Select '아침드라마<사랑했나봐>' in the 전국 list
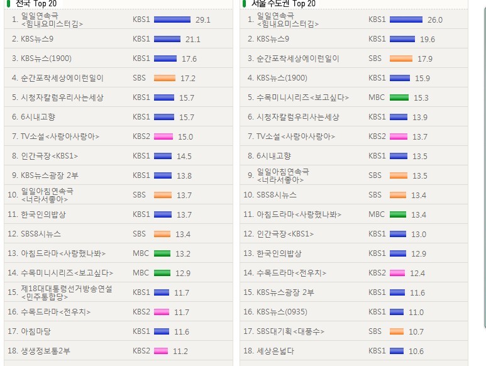 coord(64,253)
